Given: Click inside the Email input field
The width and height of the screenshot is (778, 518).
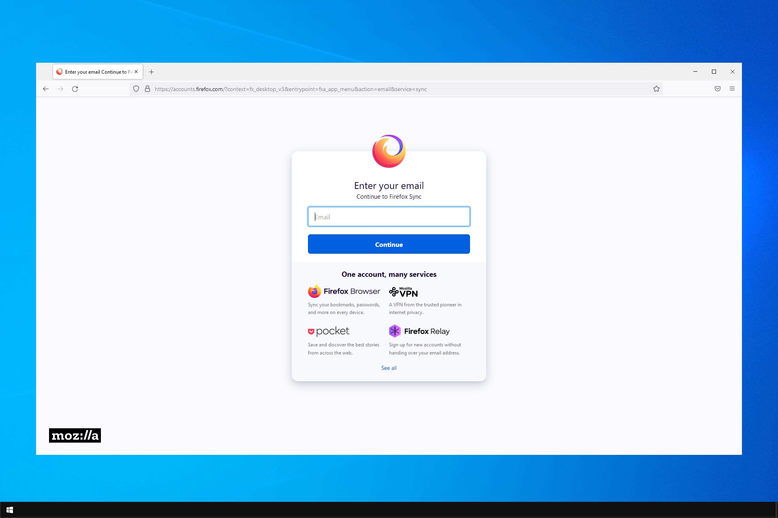Looking at the screenshot, I should [x=389, y=217].
